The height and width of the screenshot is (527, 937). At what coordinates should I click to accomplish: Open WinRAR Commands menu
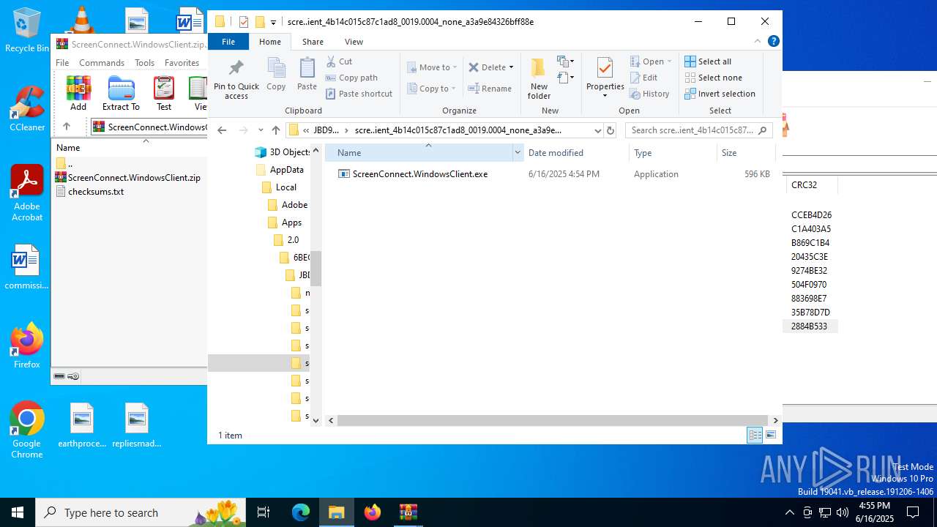(102, 63)
